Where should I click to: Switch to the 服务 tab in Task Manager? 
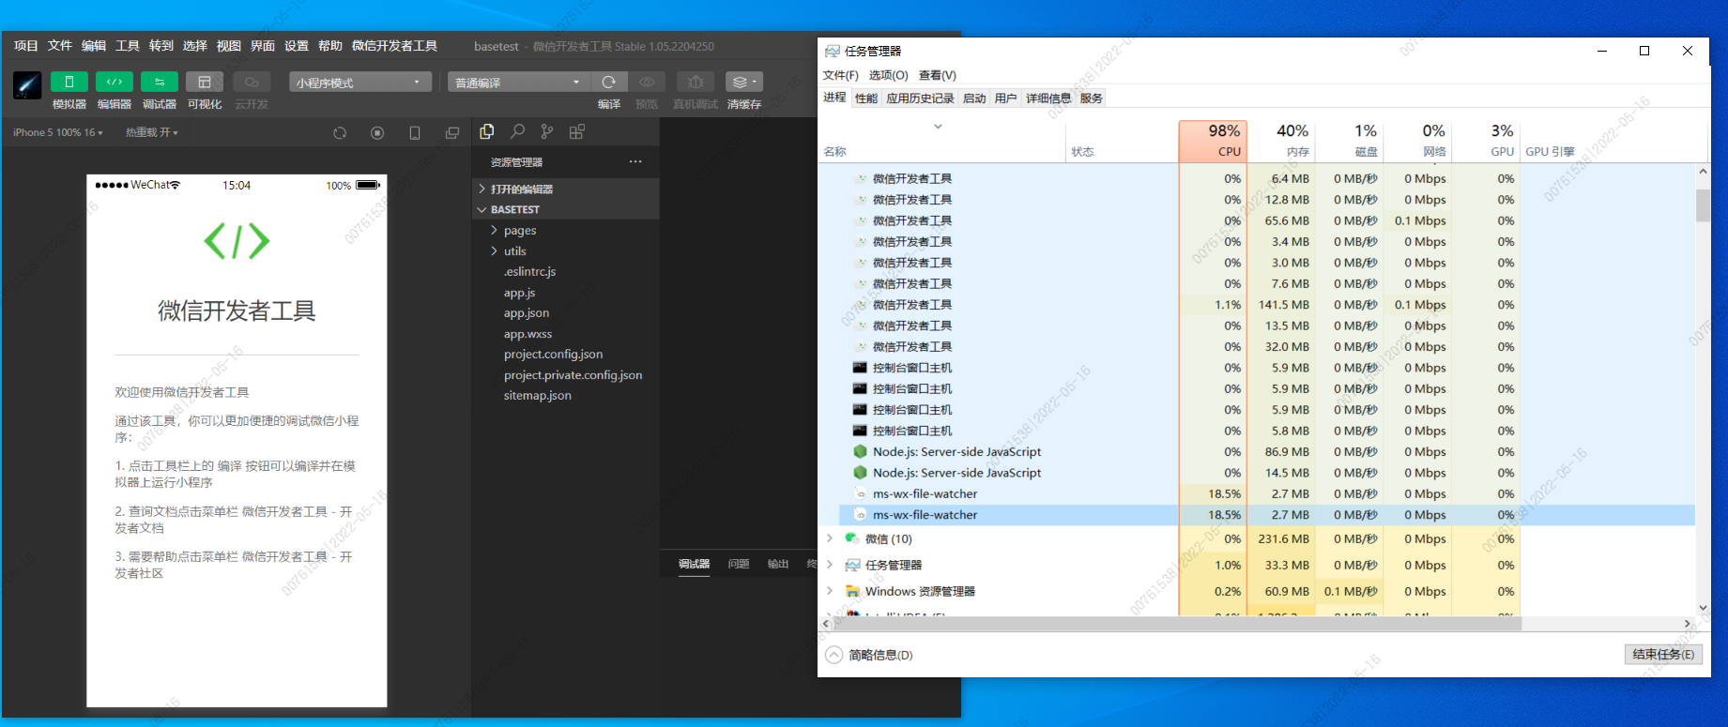point(1092,98)
